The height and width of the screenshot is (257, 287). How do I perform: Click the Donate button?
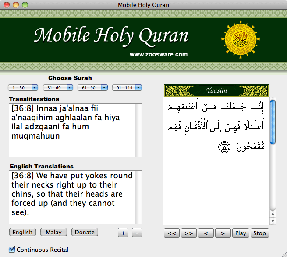pyautogui.click(x=85, y=232)
